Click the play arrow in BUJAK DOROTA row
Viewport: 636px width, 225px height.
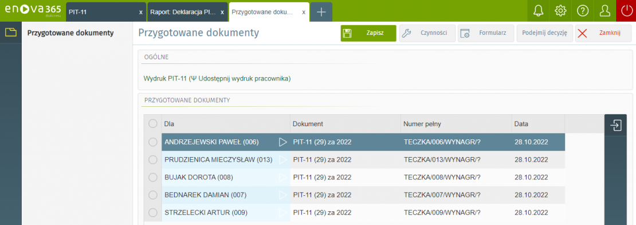(x=282, y=177)
